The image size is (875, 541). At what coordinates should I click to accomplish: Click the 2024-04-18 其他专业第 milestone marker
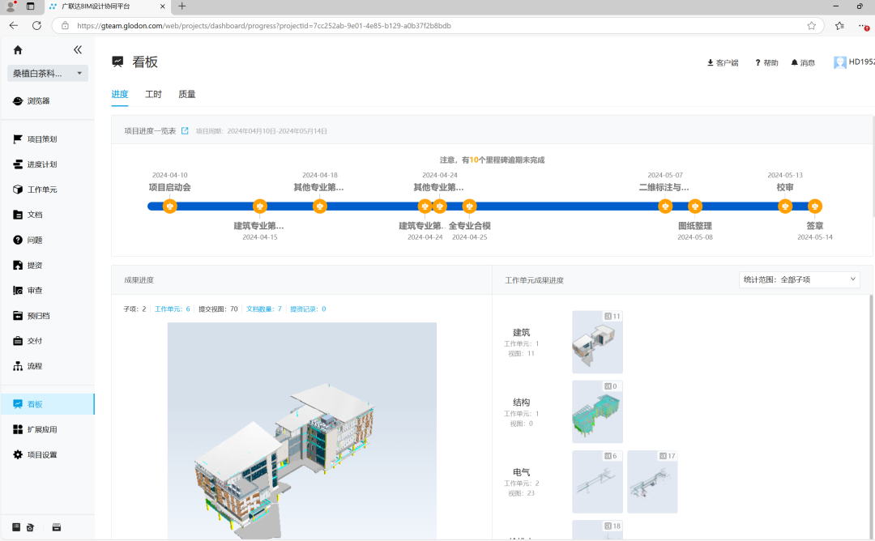(320, 207)
